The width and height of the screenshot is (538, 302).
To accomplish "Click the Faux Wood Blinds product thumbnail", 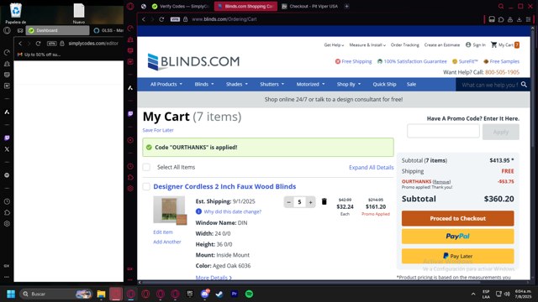I will coord(170,211).
